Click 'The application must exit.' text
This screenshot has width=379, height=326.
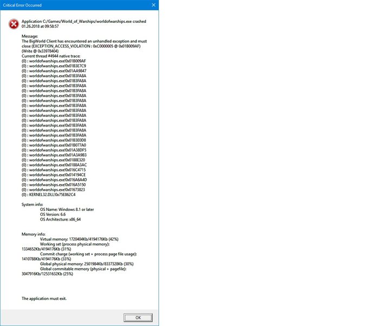coord(44,299)
